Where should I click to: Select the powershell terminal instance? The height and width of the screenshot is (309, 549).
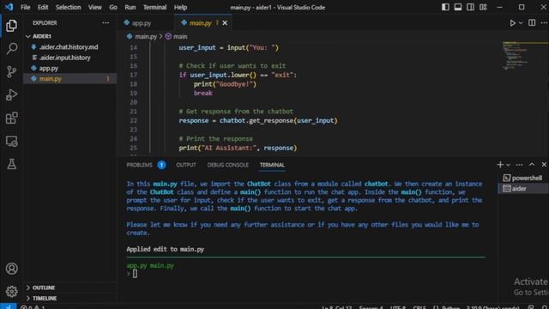point(522,178)
